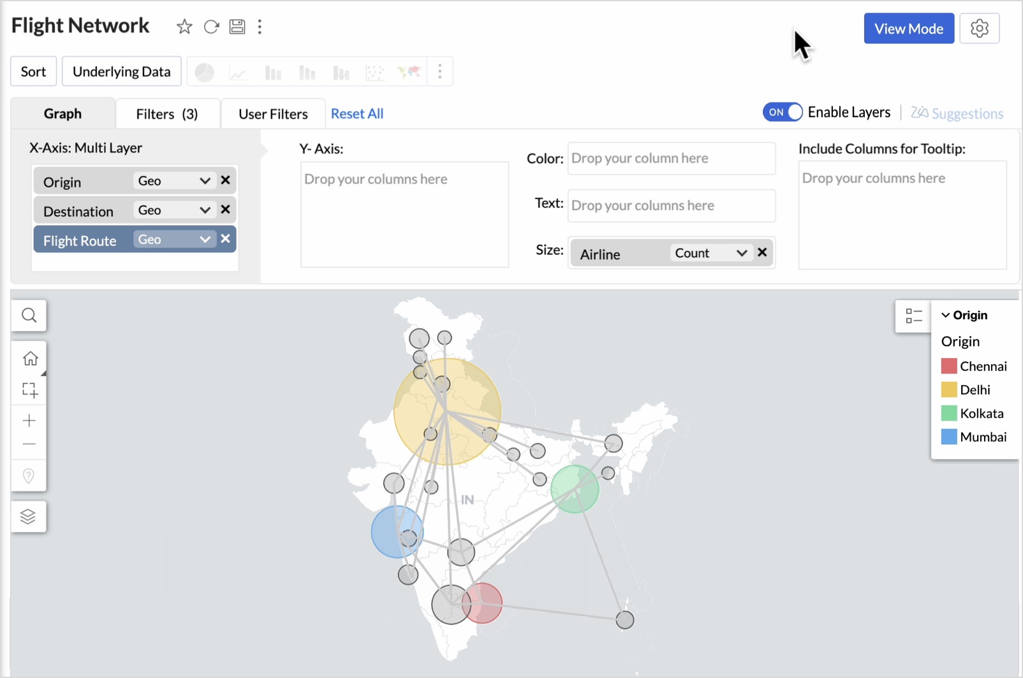Remove the Origin column from the X-Axis
1023x678 pixels.
tap(225, 180)
